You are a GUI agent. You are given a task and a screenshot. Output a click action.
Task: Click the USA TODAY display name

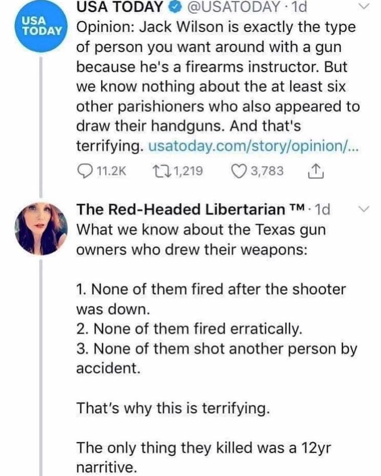tap(120, 6)
